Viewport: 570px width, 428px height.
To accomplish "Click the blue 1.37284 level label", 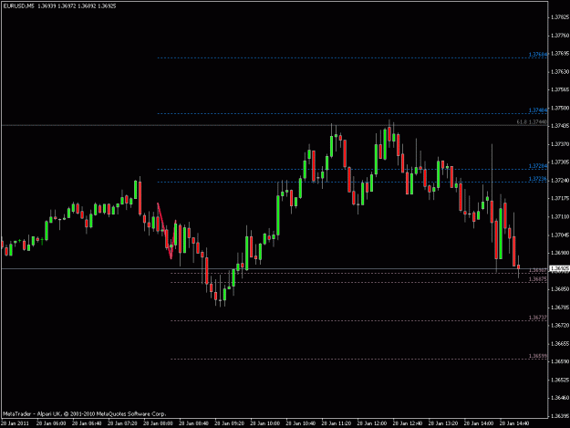I will [538, 166].
